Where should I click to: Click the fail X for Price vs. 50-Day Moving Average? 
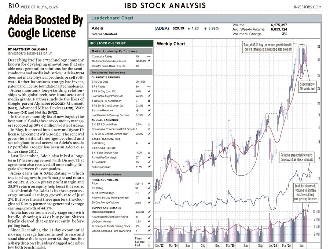click(149, 198)
